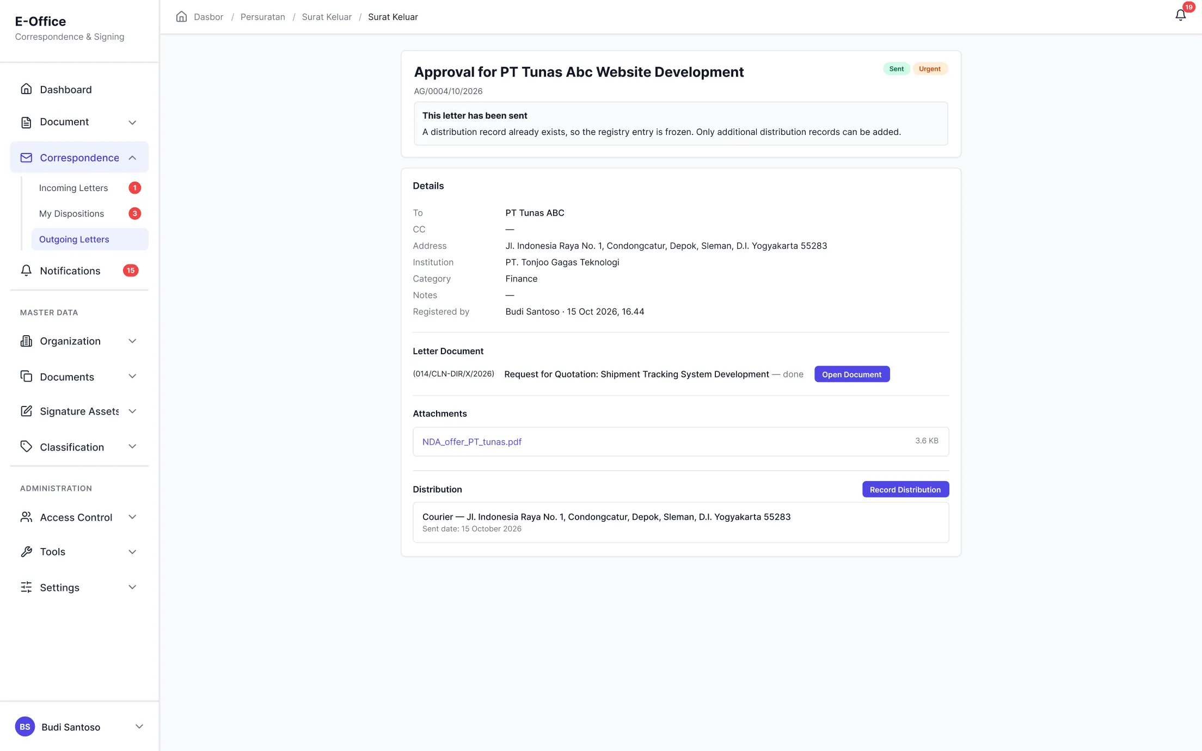Click the Courier distribution record entry
The width and height of the screenshot is (1202, 751).
coord(680,522)
